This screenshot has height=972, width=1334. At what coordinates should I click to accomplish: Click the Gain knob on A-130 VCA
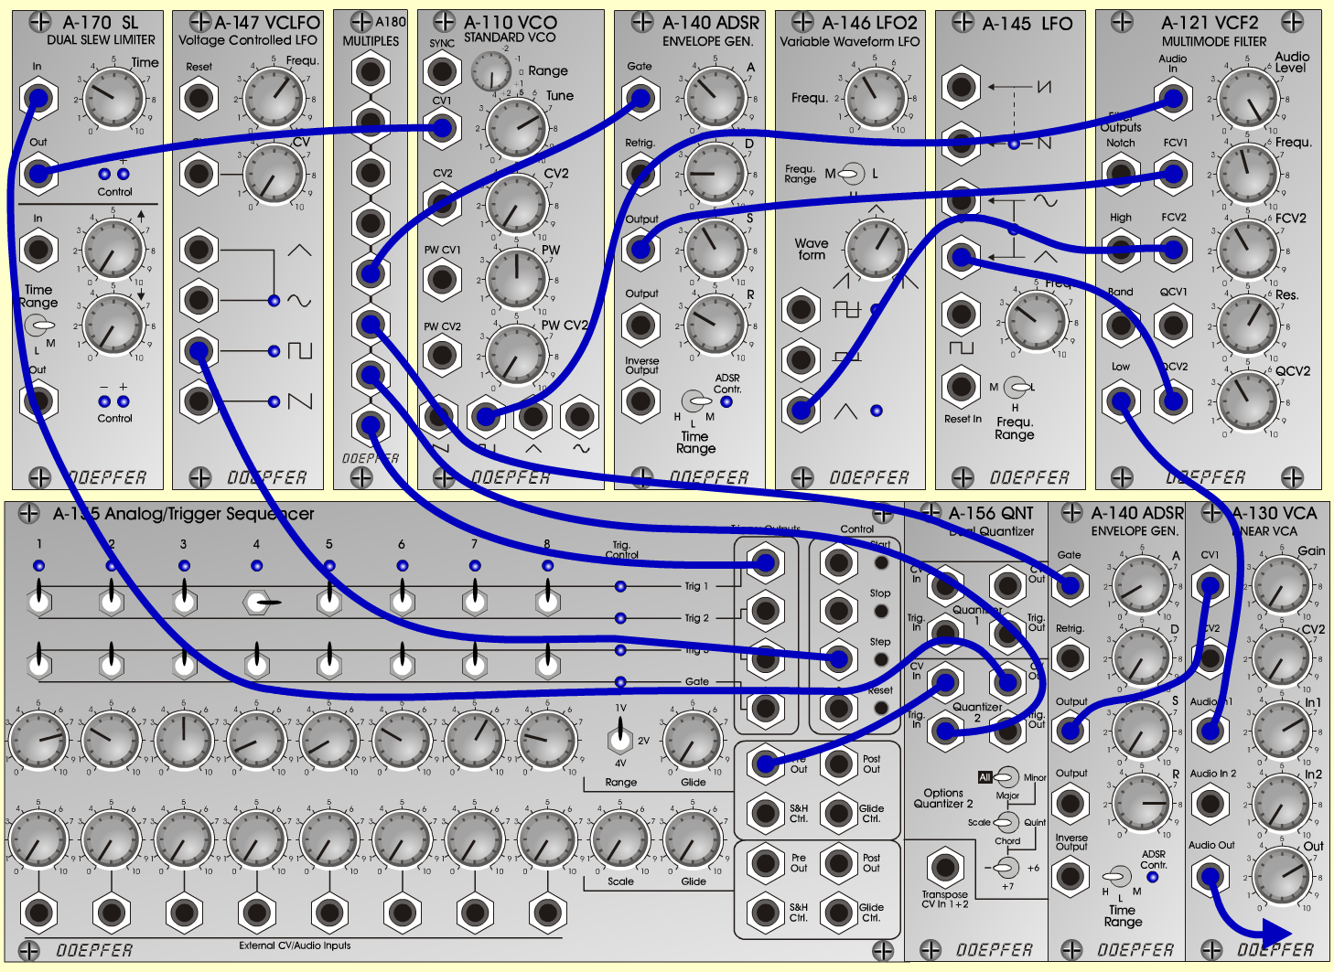coord(1281,585)
